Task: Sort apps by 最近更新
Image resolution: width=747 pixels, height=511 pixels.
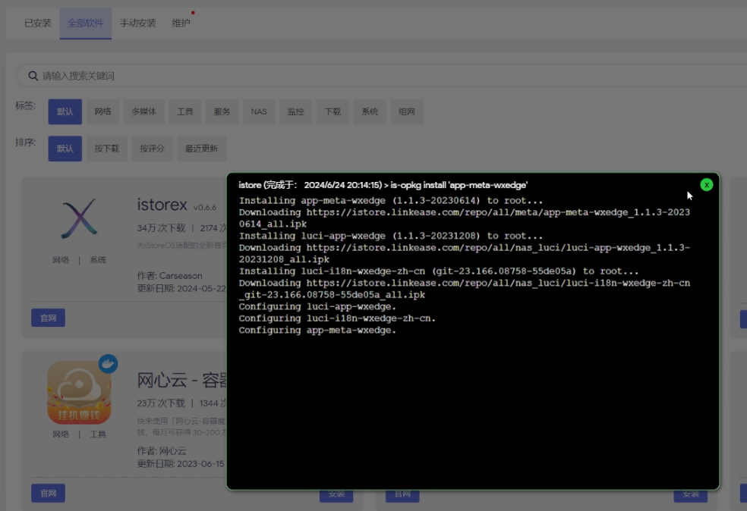Action: 201,149
